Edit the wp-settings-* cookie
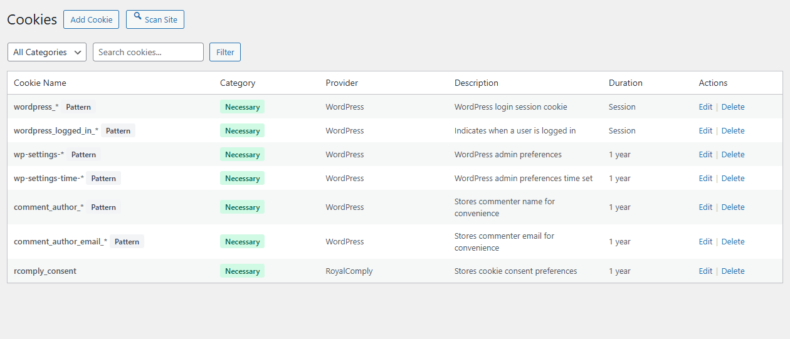The width and height of the screenshot is (790, 339). (x=705, y=154)
